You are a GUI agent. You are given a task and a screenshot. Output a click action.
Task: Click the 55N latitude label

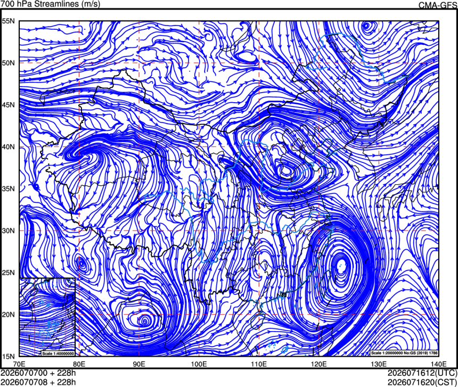(8, 21)
